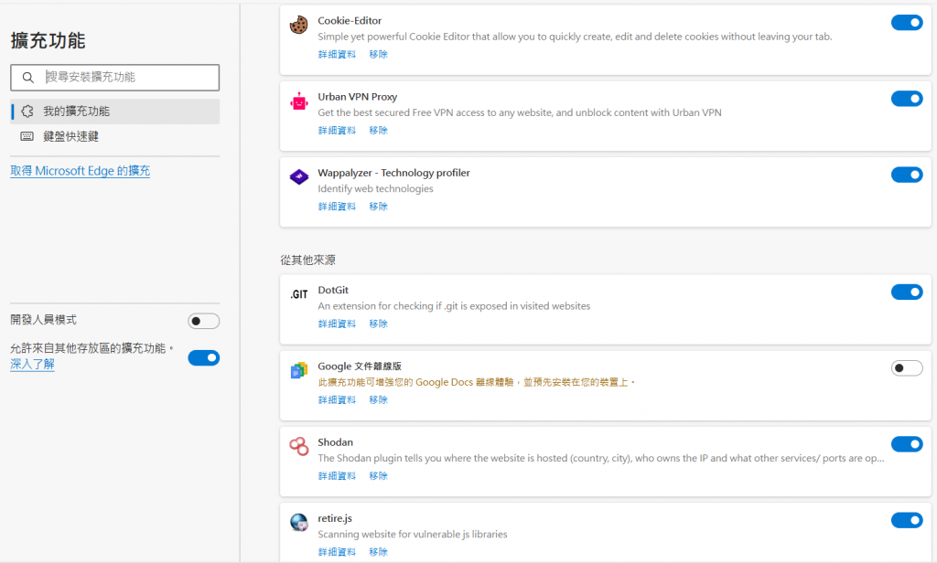Click the Google 文件離線版 icon

point(299,371)
